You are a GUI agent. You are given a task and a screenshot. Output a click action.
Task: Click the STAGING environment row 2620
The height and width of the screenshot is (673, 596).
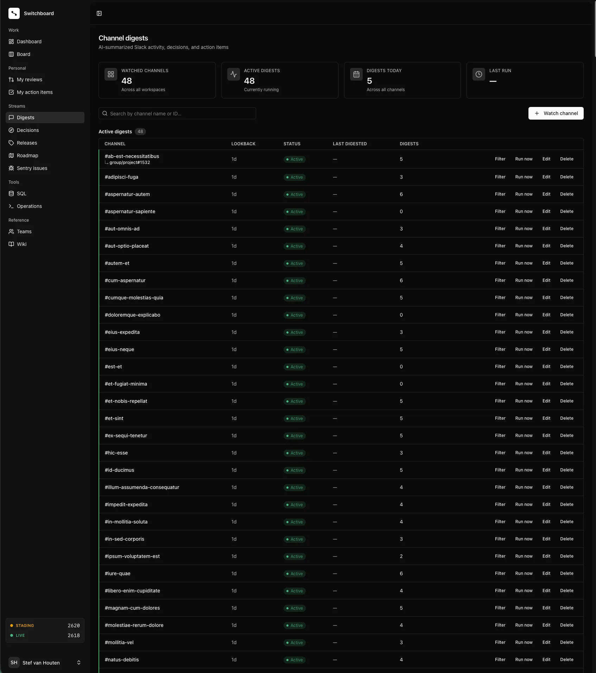[45, 626]
